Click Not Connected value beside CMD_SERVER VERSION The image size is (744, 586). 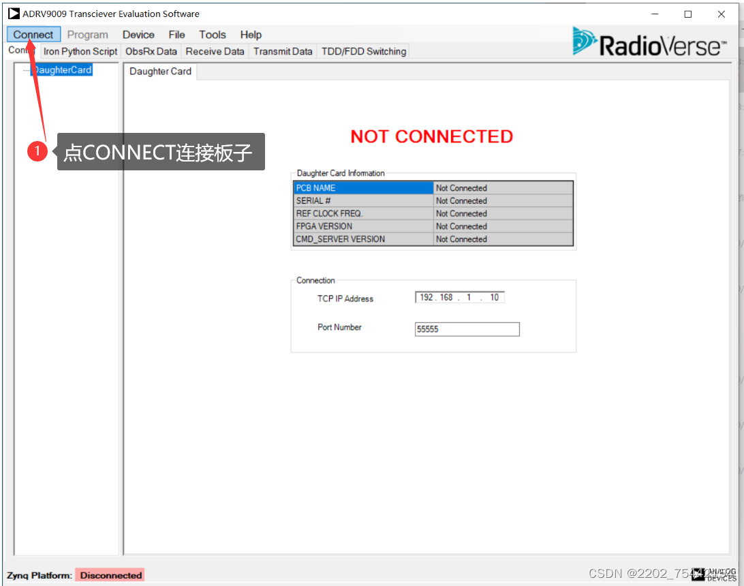click(x=503, y=239)
